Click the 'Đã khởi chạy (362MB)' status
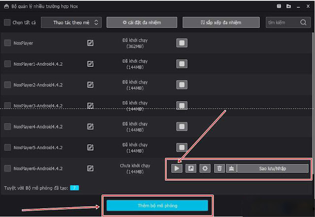 (x=135, y=43)
